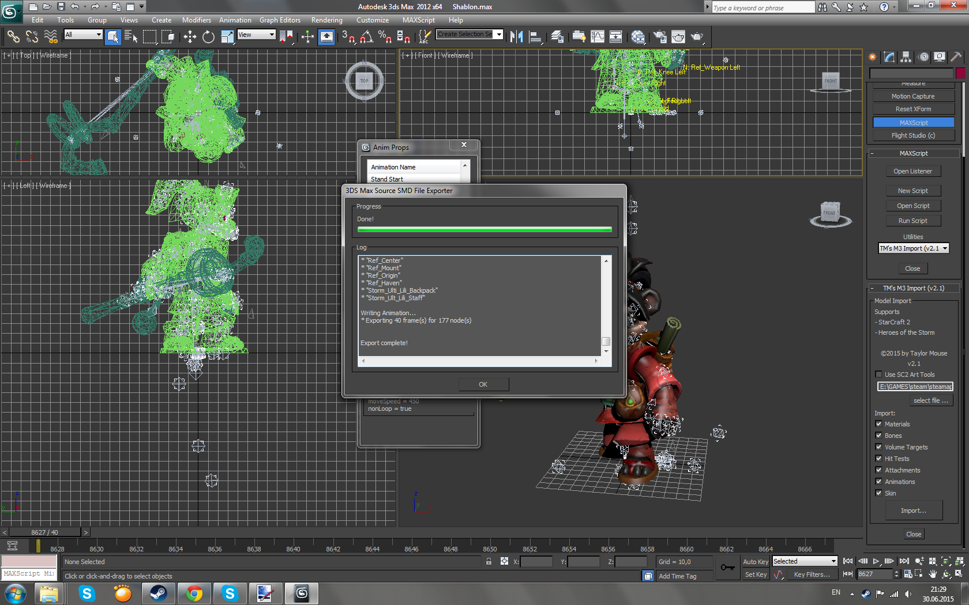Open the Rendering menu
This screenshot has height=605, width=969.
pyautogui.click(x=326, y=20)
